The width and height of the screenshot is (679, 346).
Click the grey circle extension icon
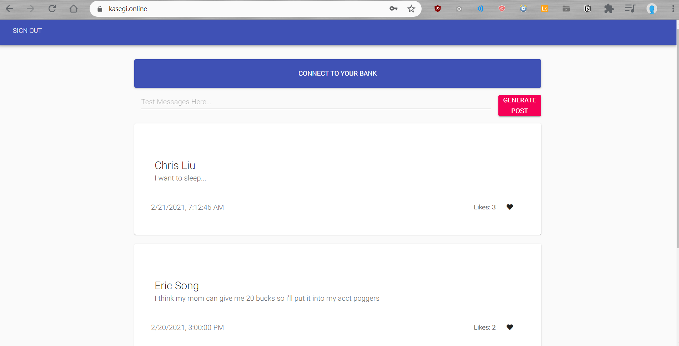pos(459,9)
